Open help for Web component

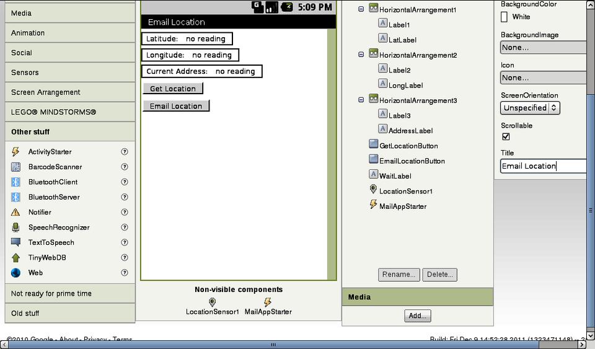(125, 273)
